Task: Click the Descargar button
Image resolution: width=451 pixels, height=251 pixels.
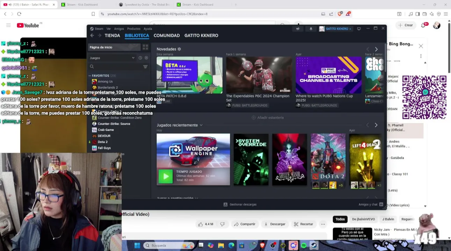Action: 275,224
